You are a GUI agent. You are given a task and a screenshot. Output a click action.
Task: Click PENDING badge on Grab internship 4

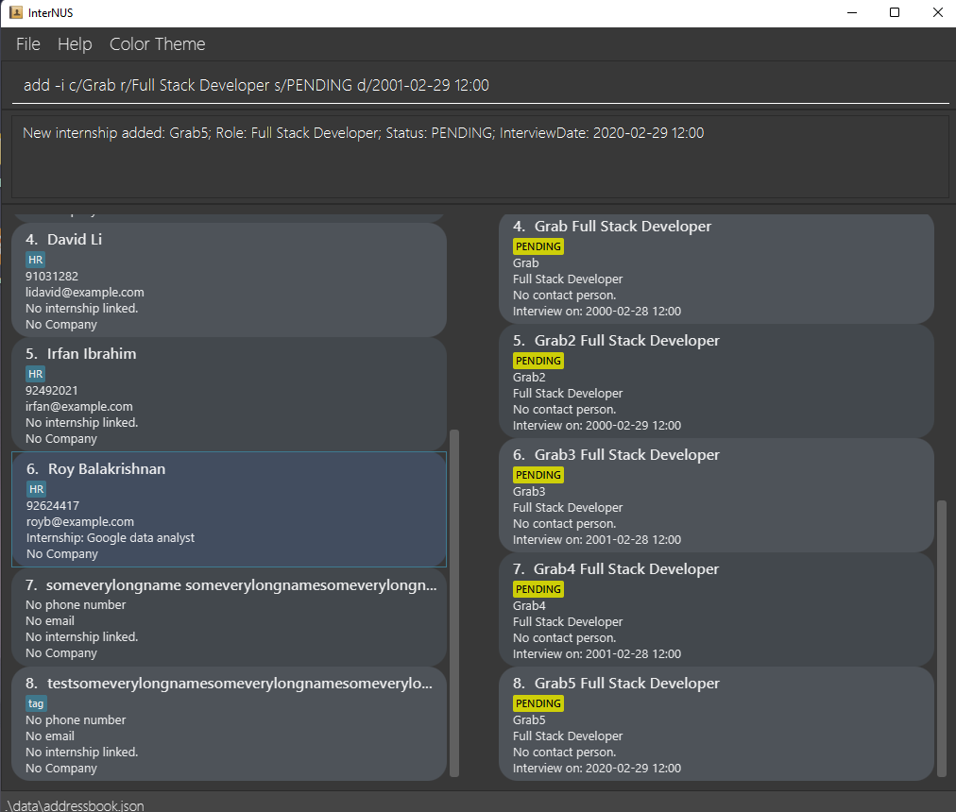pyautogui.click(x=538, y=246)
